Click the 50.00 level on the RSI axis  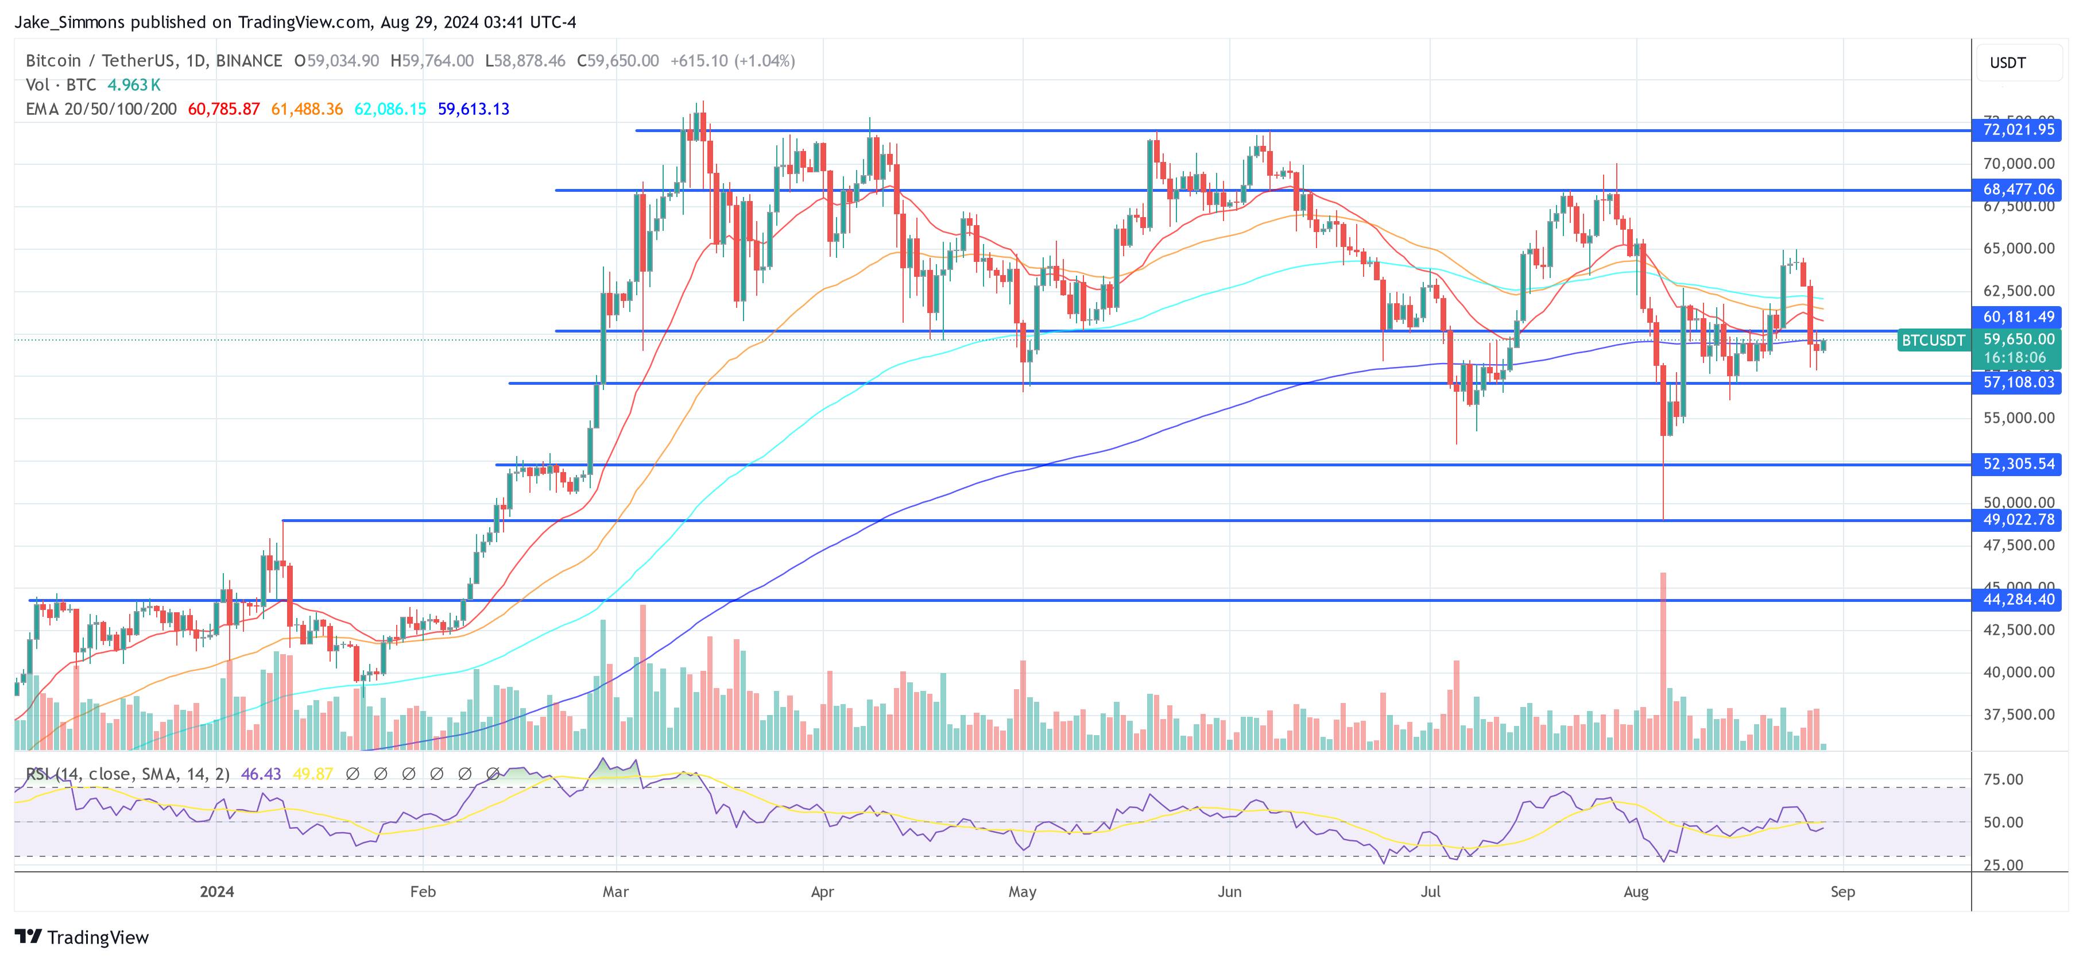(x=2004, y=823)
